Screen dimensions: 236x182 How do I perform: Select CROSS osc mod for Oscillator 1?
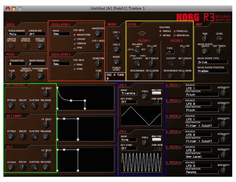tap(75, 39)
